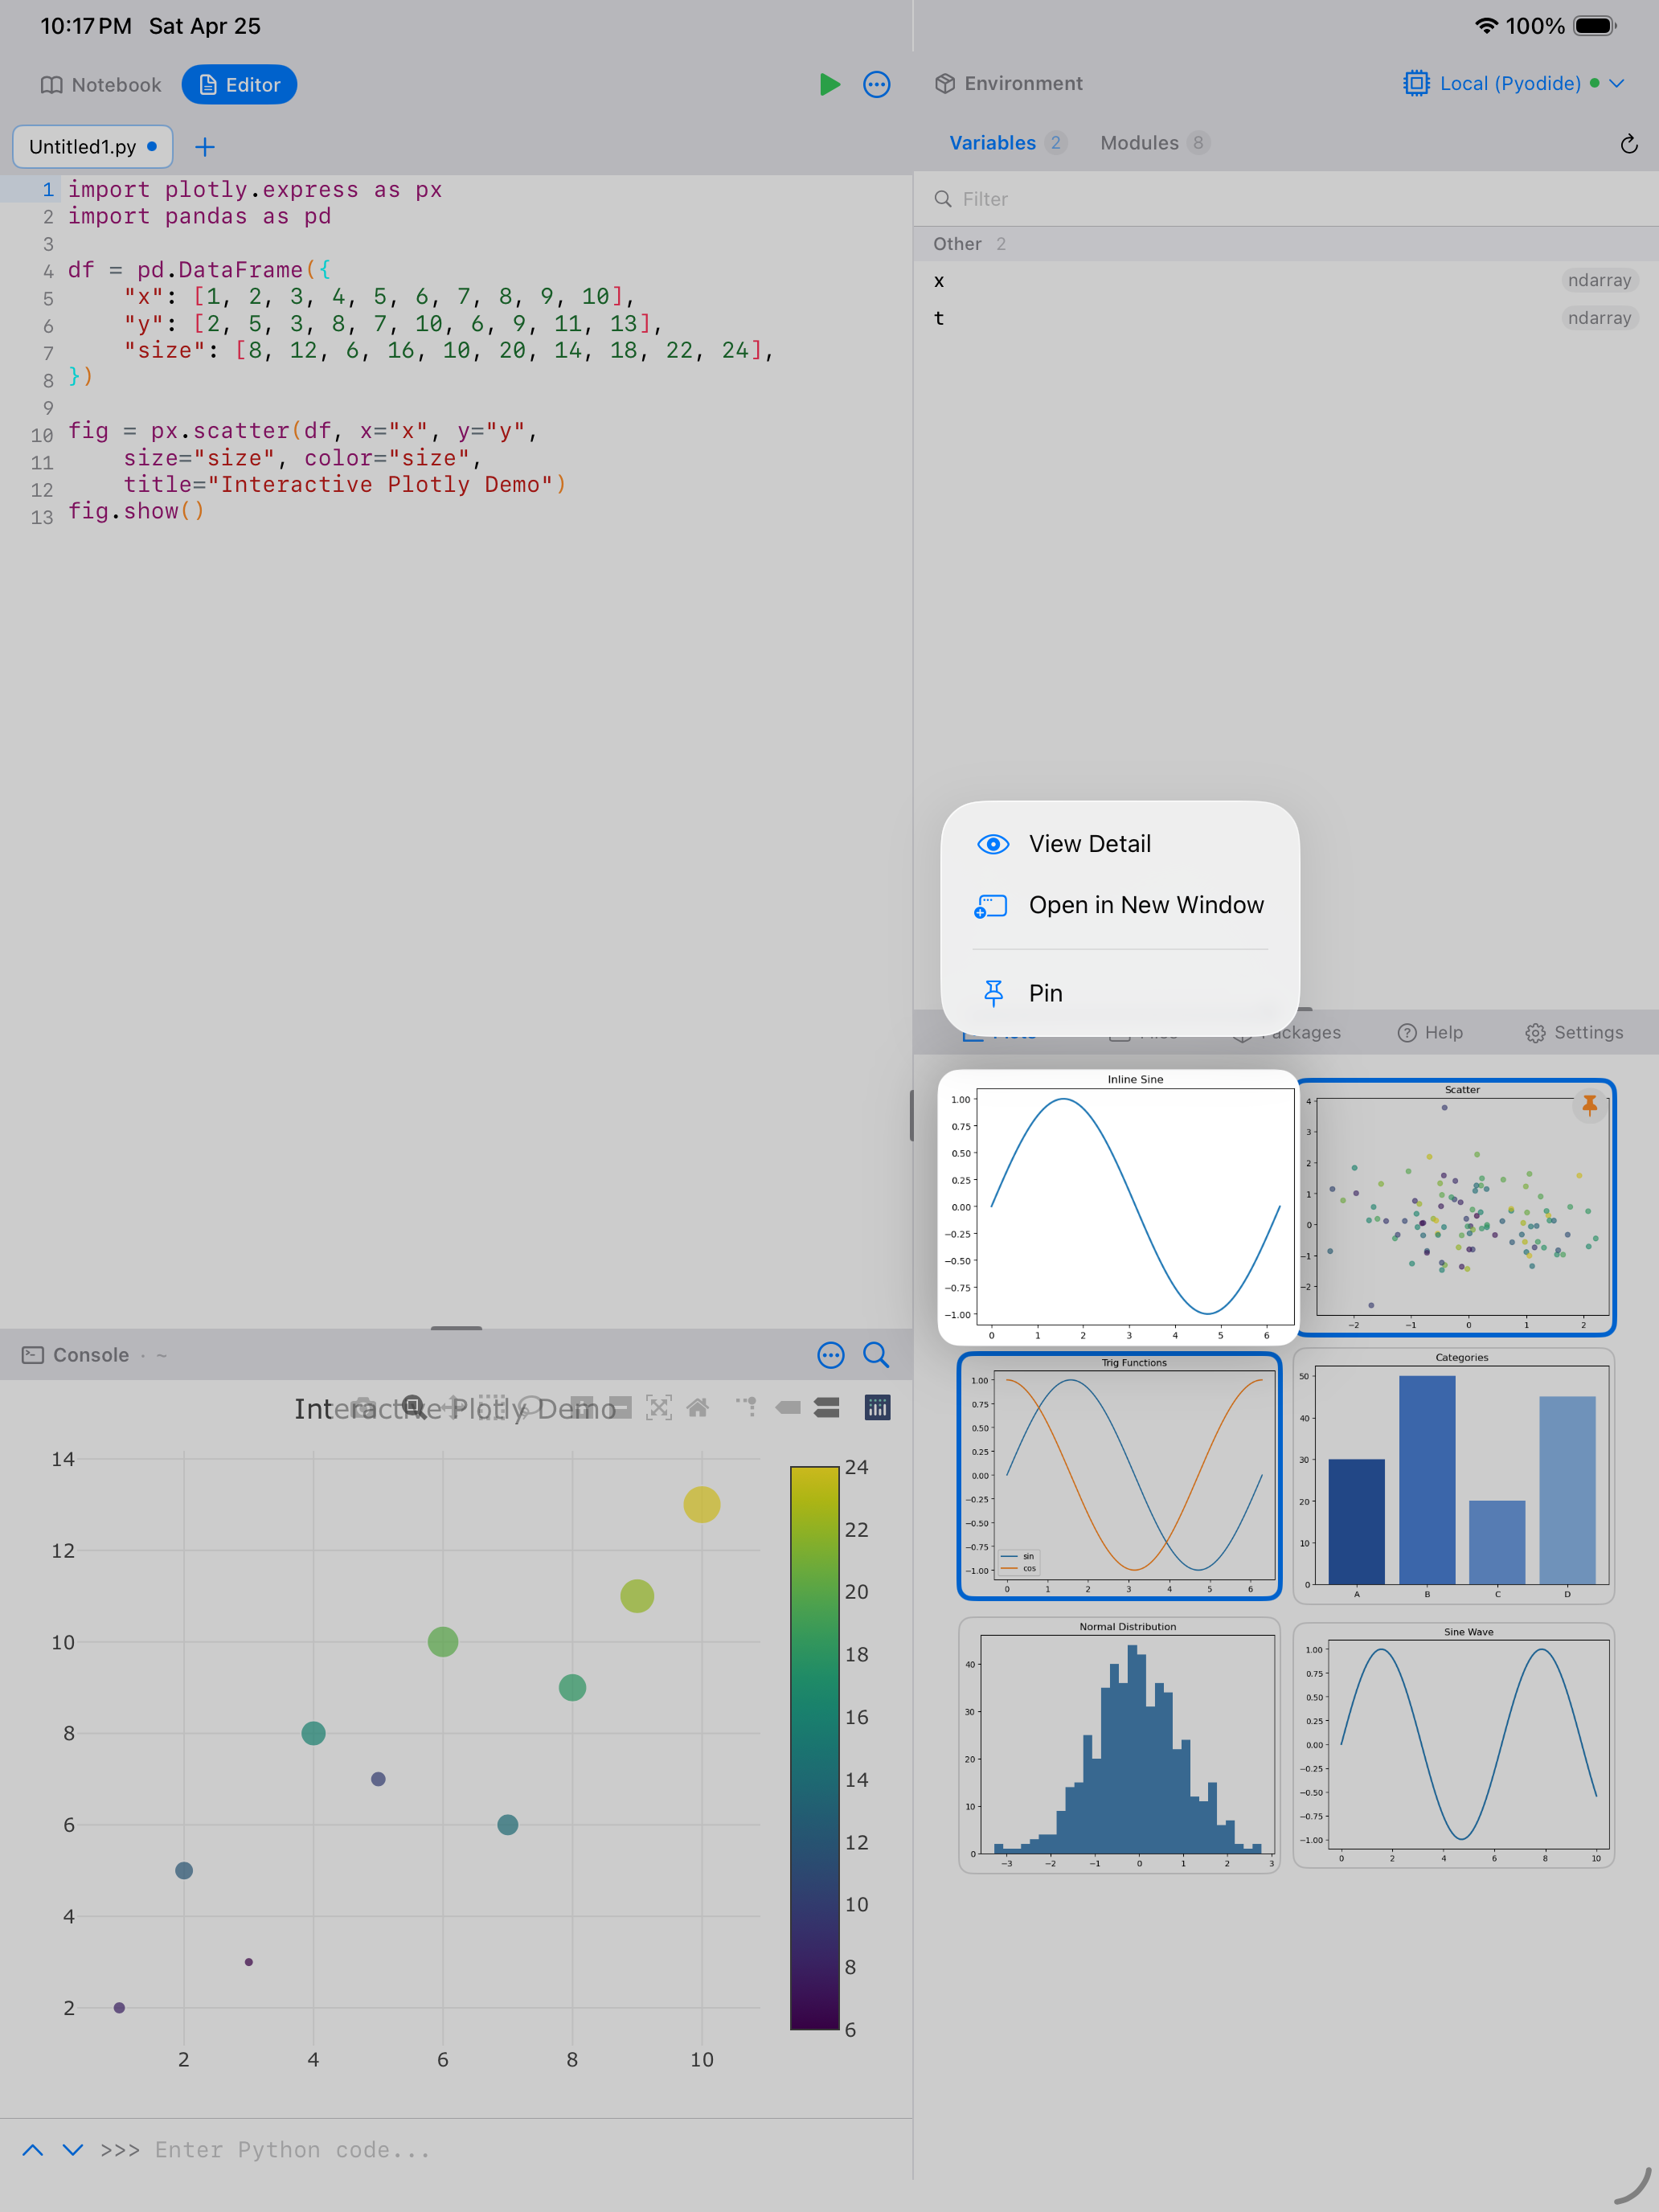Reset axes with the home icon
This screenshot has width=1659, height=2212.
[x=698, y=1408]
